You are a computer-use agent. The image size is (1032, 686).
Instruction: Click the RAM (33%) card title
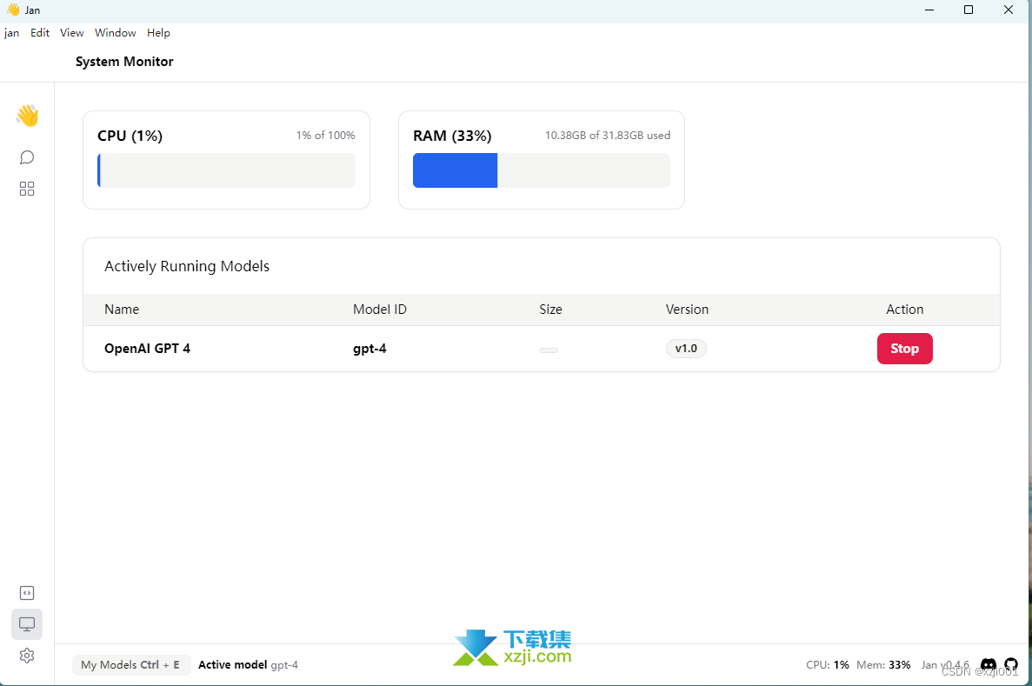452,136
